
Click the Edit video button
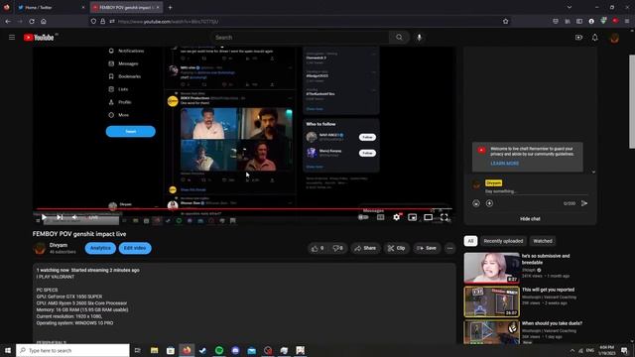click(x=135, y=248)
